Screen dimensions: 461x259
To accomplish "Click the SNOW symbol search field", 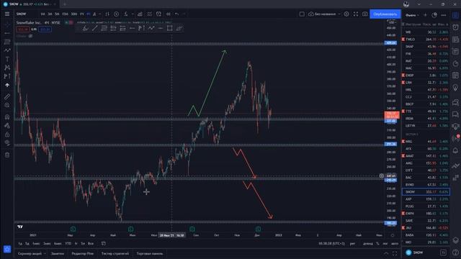I will pos(22,14).
